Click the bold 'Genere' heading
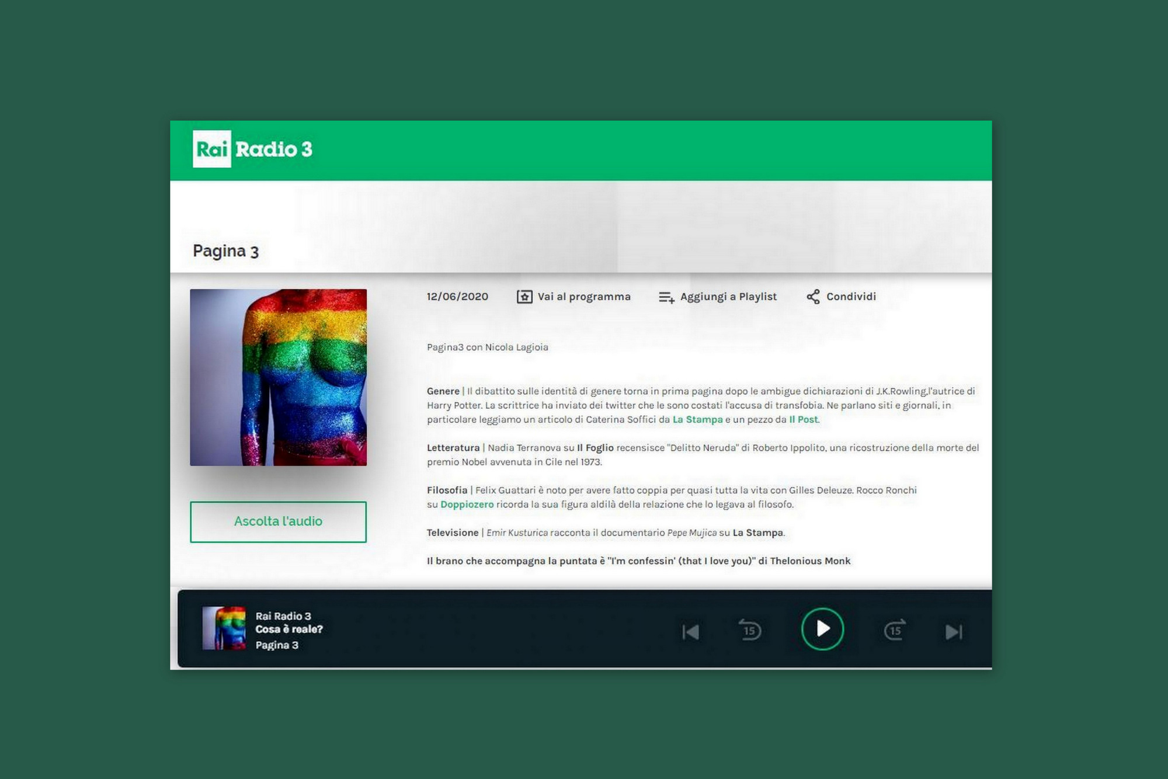1168x779 pixels. [x=443, y=391]
